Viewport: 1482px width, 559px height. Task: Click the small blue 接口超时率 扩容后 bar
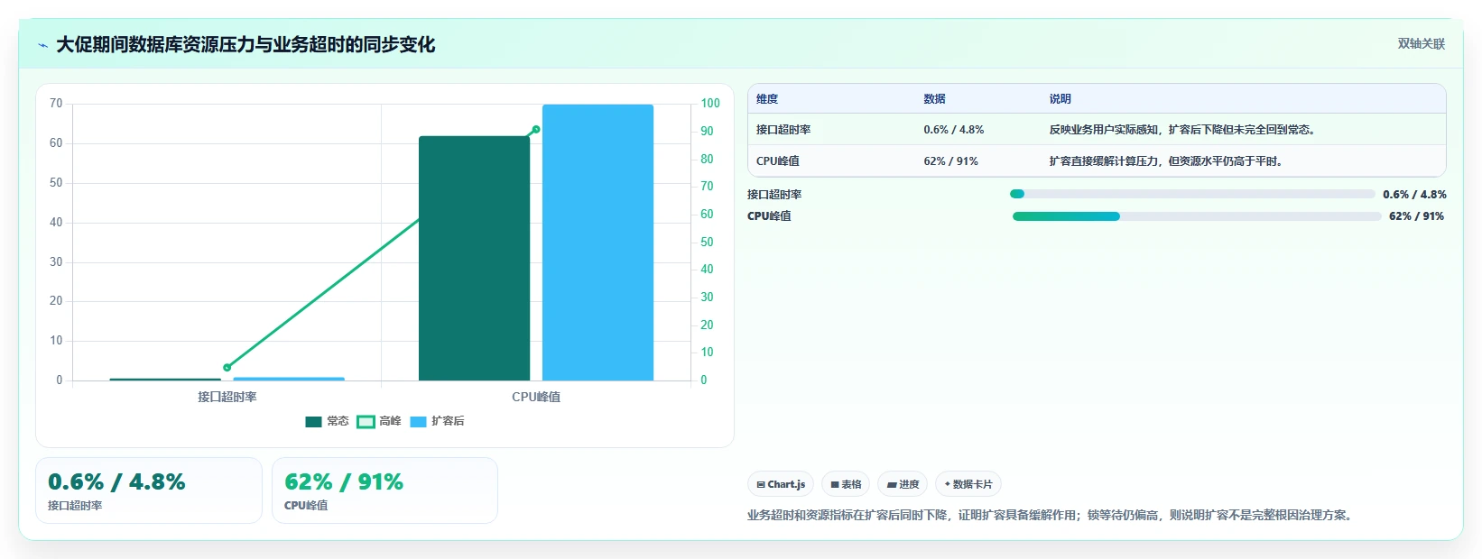coord(289,379)
